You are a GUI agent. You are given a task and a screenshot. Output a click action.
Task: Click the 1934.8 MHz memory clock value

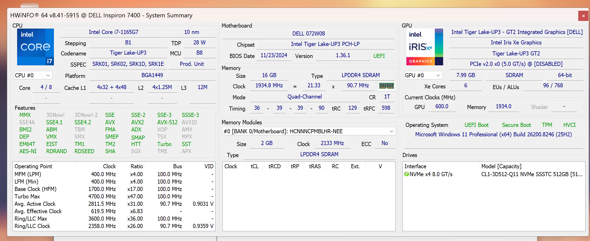click(x=269, y=86)
